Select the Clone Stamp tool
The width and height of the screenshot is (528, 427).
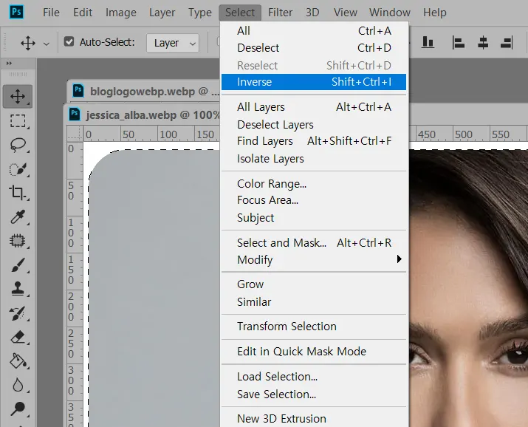(18, 289)
